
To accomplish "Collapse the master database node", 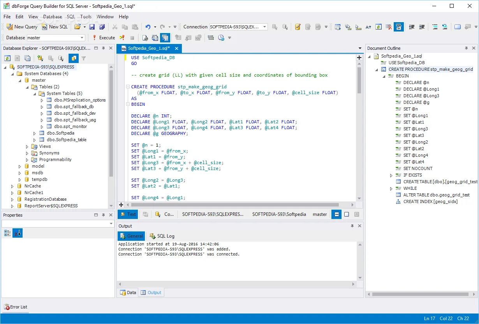I will click(x=20, y=80).
